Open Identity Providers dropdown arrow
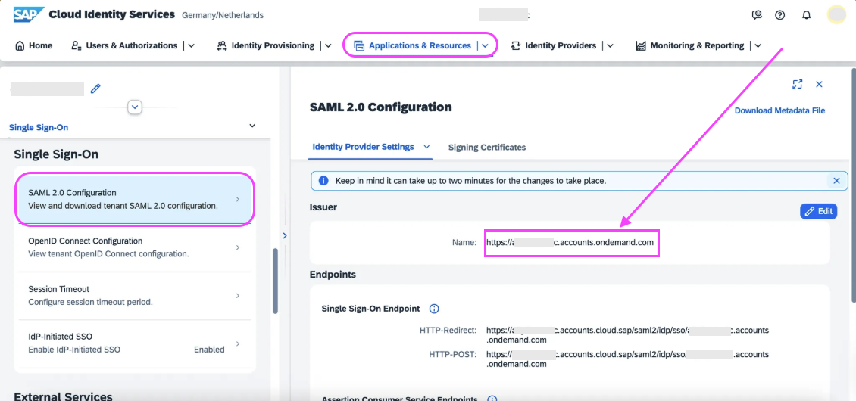This screenshot has height=401, width=856. pos(611,46)
